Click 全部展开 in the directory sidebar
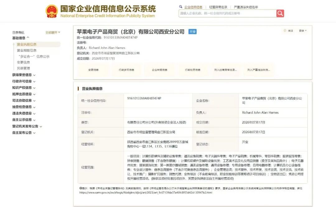The height and width of the screenshot is (207, 336). (x=53, y=32)
